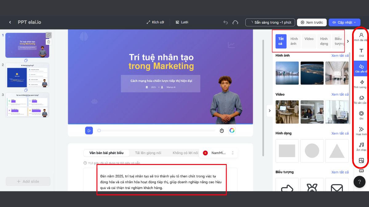Open the Ghi record tool

point(361,115)
